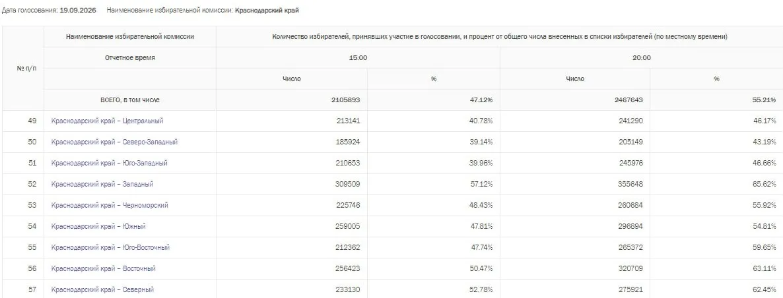This screenshot has height=298, width=783.
Task: Click the total value 2105893
Action: pos(345,100)
